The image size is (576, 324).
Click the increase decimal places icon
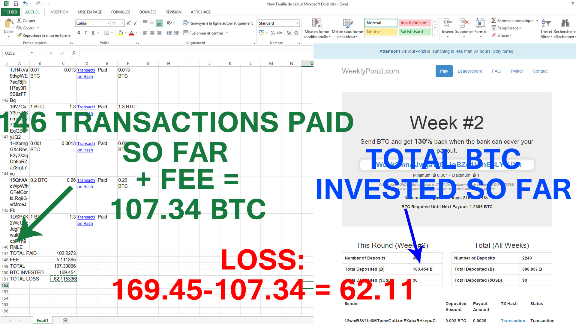[289, 33]
